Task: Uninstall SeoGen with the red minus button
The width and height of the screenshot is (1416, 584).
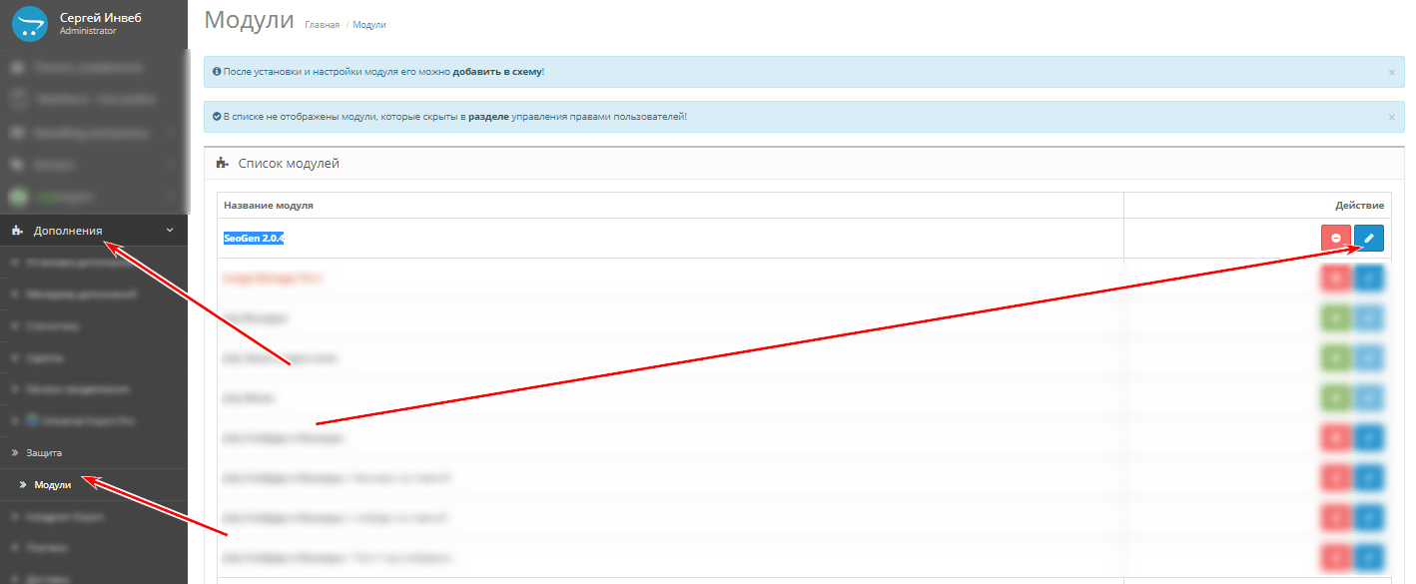Action: (1336, 239)
